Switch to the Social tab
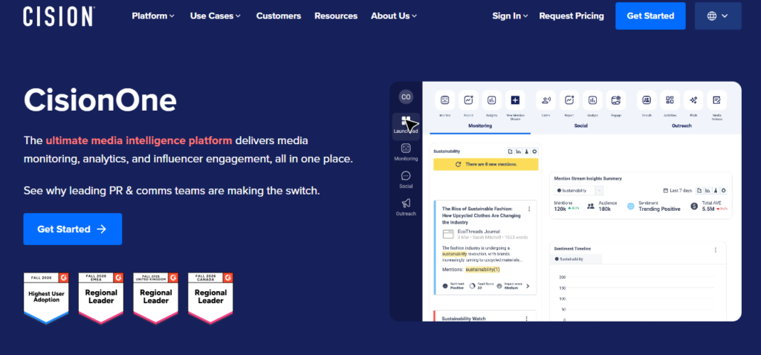This screenshot has height=355, width=761. tap(580, 126)
